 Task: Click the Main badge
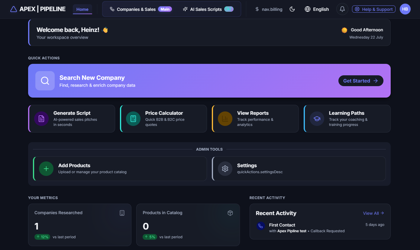click(165, 9)
